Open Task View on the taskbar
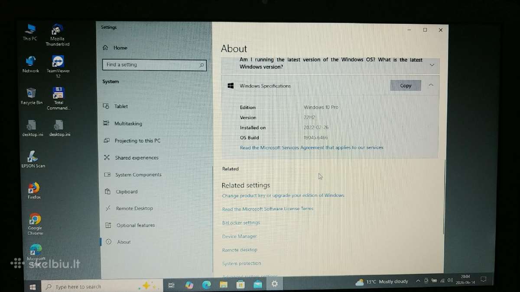 pos(171,285)
